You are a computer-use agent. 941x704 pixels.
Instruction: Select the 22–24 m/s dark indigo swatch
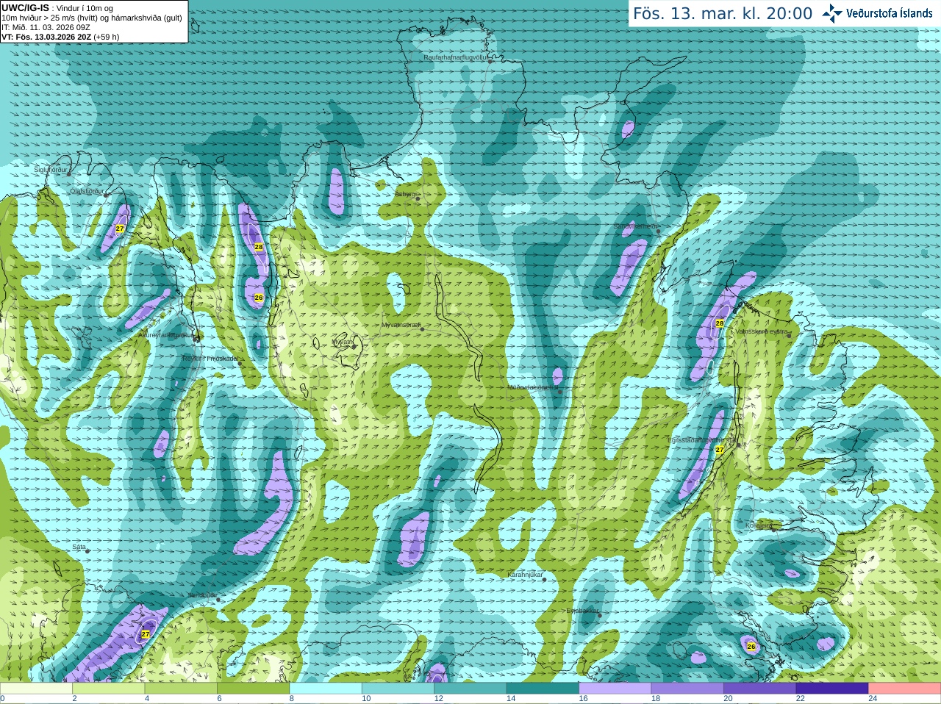click(x=832, y=689)
